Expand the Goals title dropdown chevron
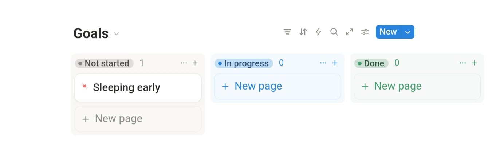Screen dimensions: 488x154 [x=117, y=34]
